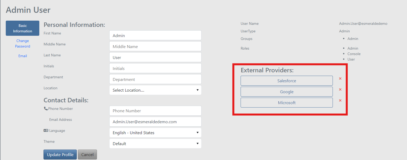This screenshot has height=160, width=407.
Task: Select the Google provider button
Action: (x=286, y=92)
